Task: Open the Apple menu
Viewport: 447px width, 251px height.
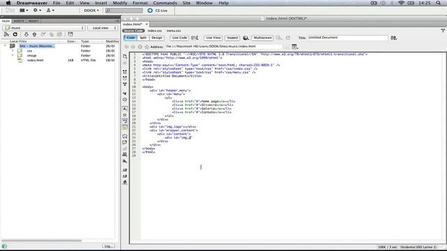Action: click(8, 3)
